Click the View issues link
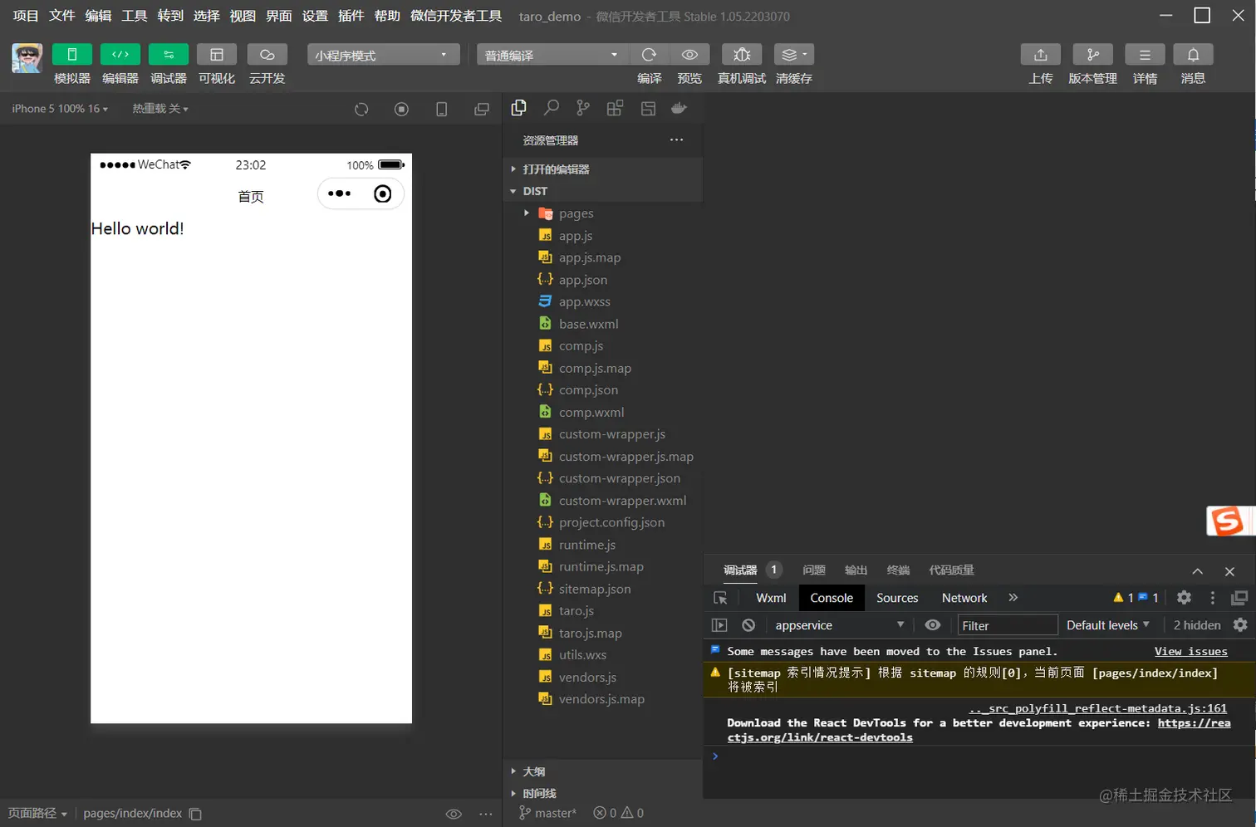This screenshot has width=1256, height=827. point(1190,652)
